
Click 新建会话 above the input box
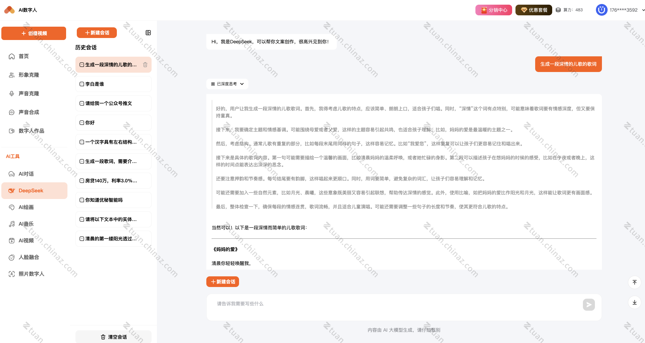(223, 282)
